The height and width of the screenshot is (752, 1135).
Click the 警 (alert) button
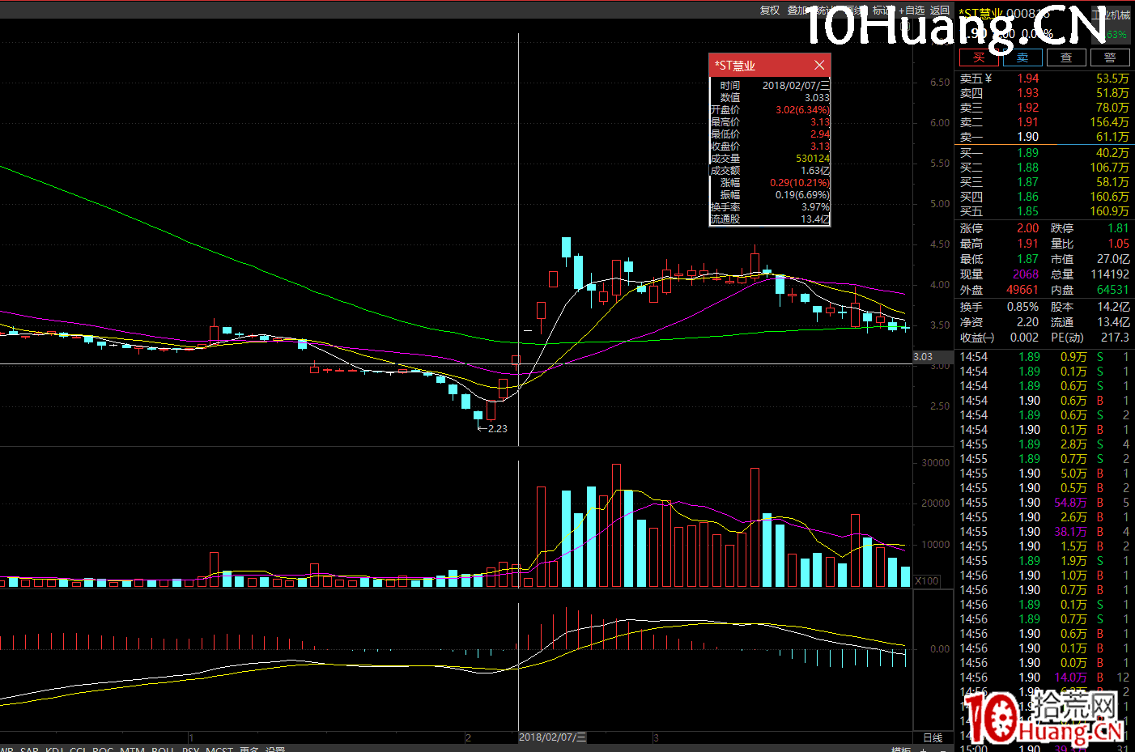coord(1110,57)
